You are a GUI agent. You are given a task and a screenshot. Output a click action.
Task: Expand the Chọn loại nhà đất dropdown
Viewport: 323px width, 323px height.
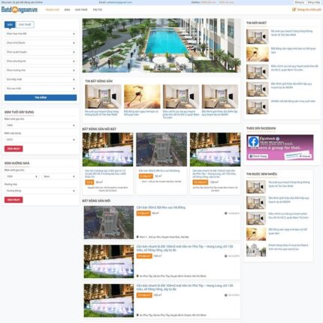coord(41,34)
